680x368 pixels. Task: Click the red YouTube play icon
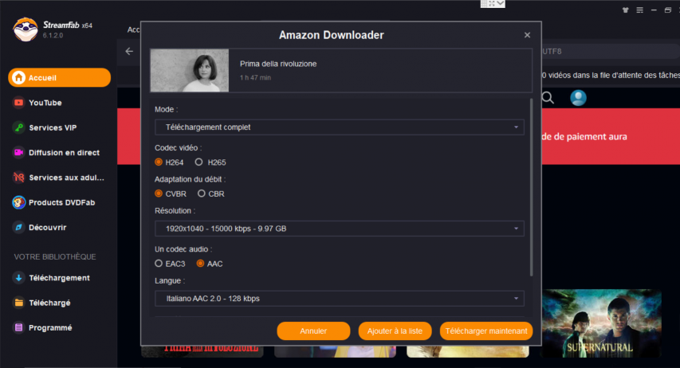(18, 103)
